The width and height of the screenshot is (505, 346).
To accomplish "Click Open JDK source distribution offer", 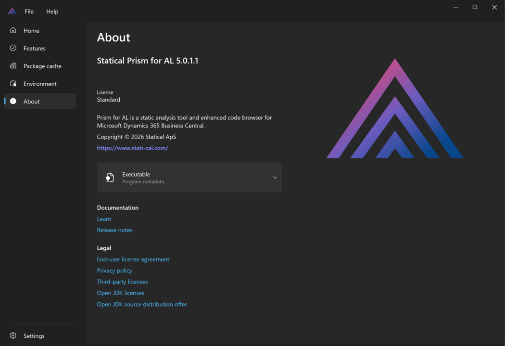I will (x=142, y=304).
